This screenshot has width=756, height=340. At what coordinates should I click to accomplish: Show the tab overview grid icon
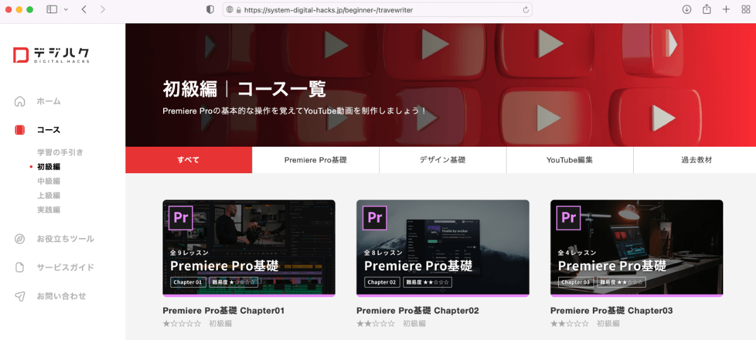pos(746,9)
